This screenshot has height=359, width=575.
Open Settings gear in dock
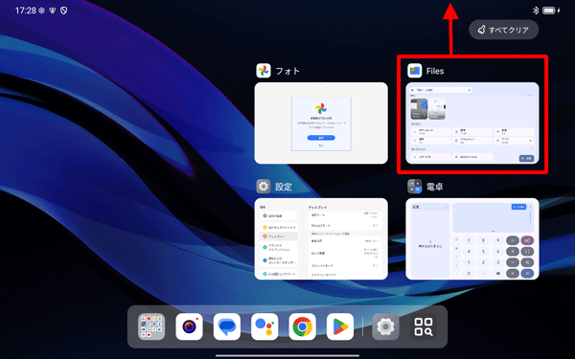pyautogui.click(x=386, y=326)
